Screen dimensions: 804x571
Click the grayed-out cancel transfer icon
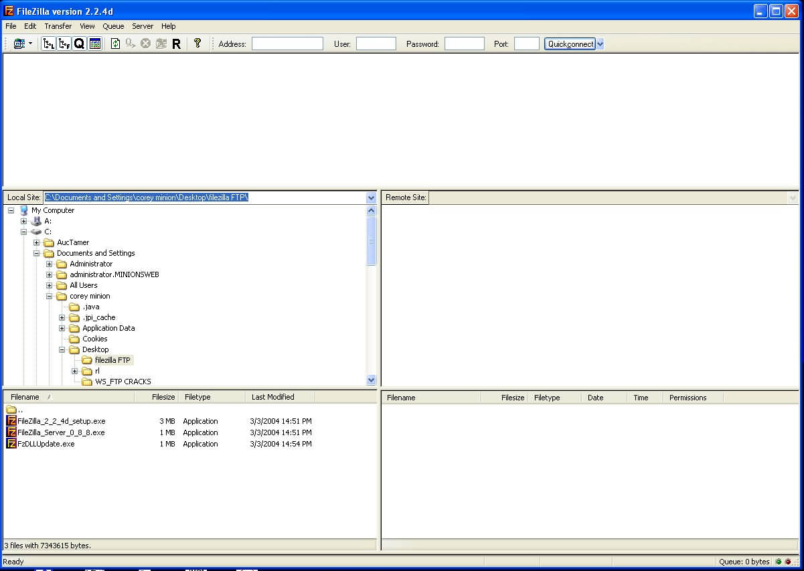(x=145, y=44)
